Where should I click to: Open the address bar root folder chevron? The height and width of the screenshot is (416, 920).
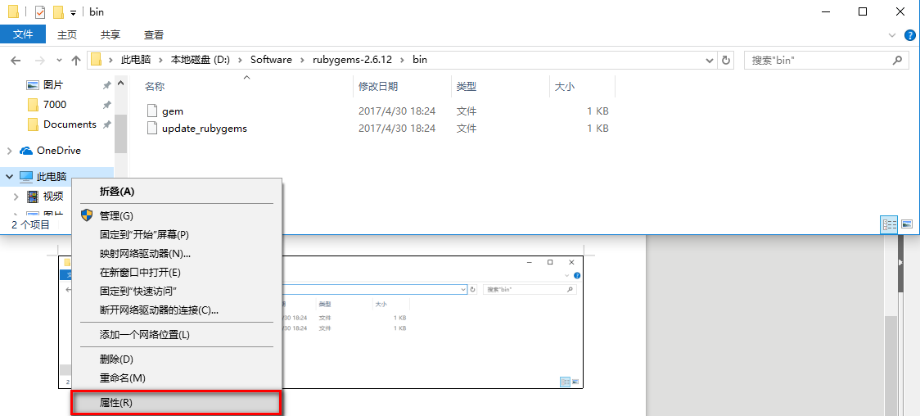pos(110,60)
